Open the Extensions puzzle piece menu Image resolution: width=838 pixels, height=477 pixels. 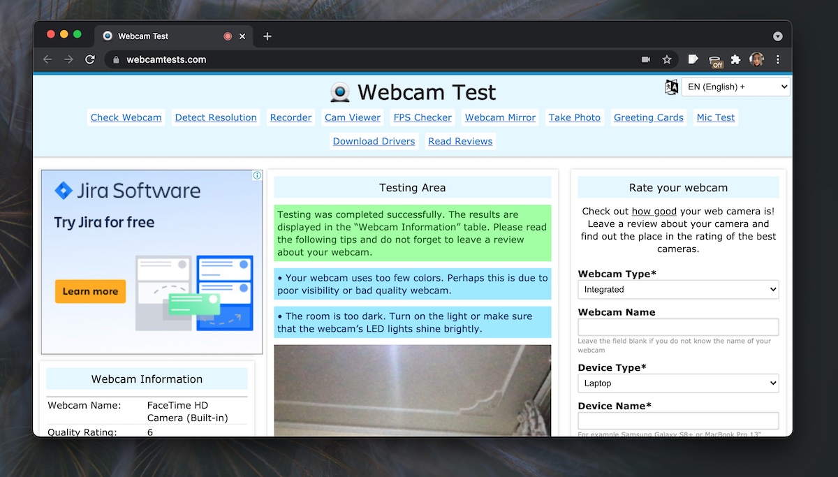click(735, 59)
